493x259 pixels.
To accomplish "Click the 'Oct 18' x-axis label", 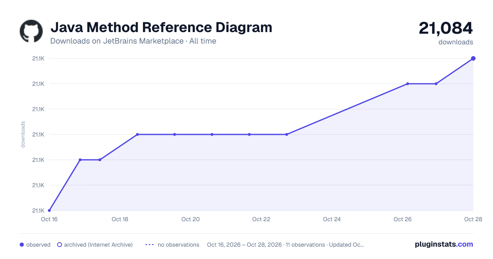I will (x=120, y=219).
